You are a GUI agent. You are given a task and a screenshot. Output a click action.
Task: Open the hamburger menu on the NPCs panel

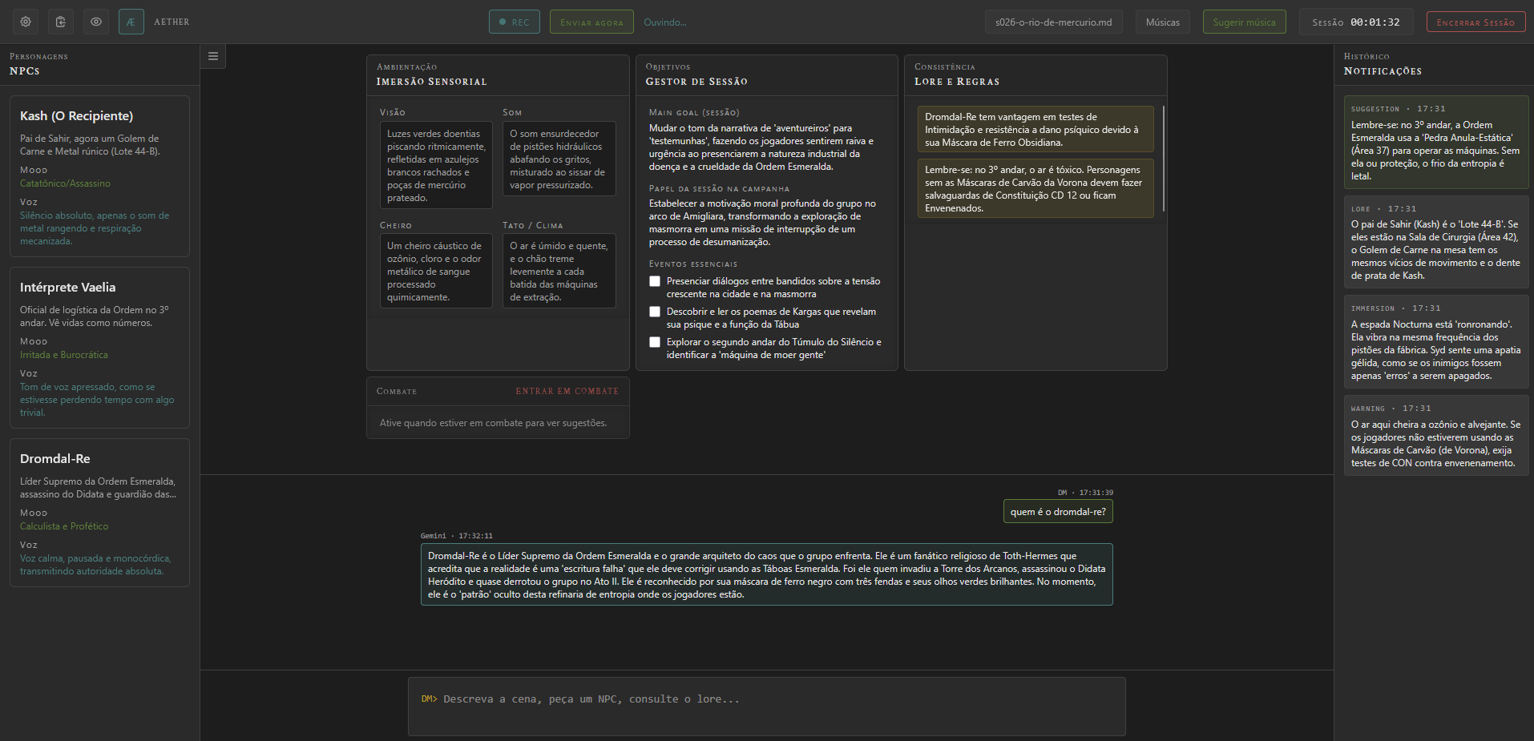[x=212, y=56]
